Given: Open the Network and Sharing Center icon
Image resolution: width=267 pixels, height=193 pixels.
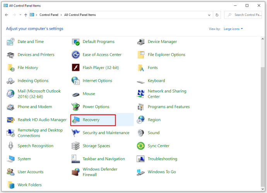Looking at the screenshot, I should pyautogui.click(x=140, y=94).
